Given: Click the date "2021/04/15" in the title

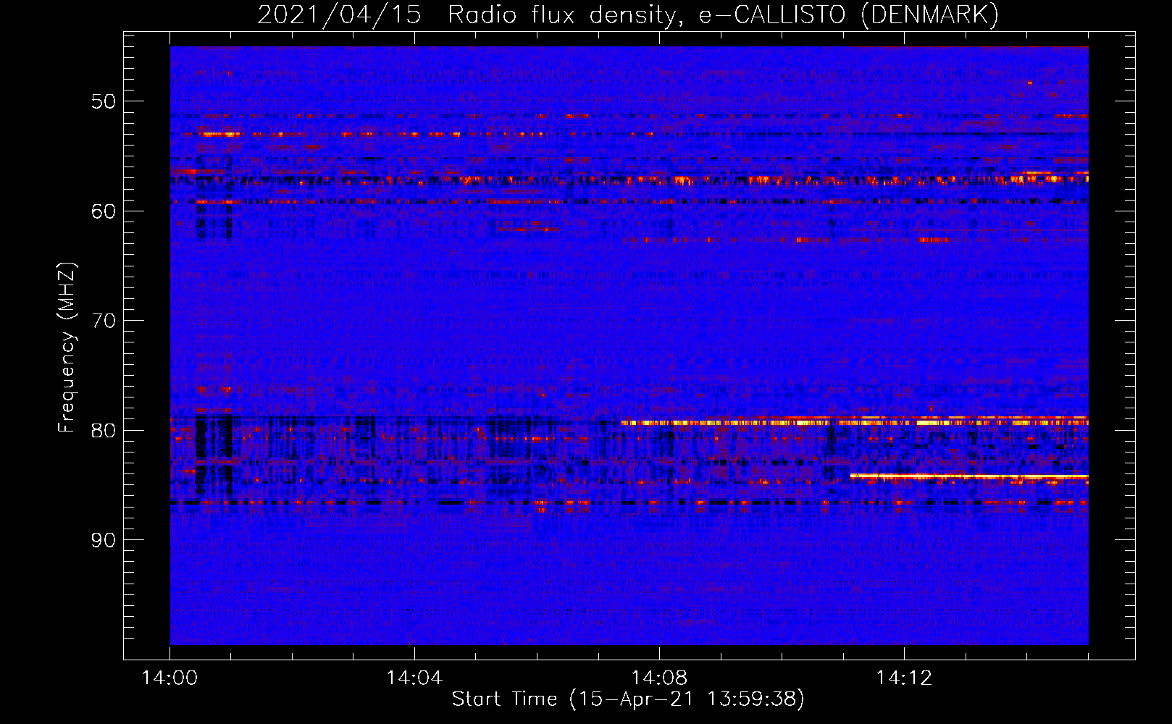Looking at the screenshot, I should coord(340,14).
